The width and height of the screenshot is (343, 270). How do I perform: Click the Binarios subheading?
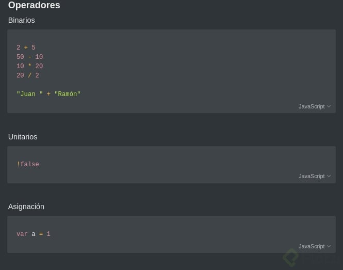(22, 20)
